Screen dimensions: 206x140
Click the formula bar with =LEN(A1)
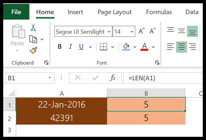click(x=163, y=78)
